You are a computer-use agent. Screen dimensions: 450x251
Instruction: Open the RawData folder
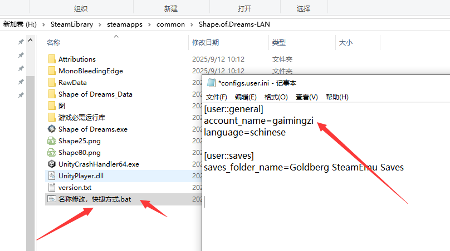tap(72, 83)
